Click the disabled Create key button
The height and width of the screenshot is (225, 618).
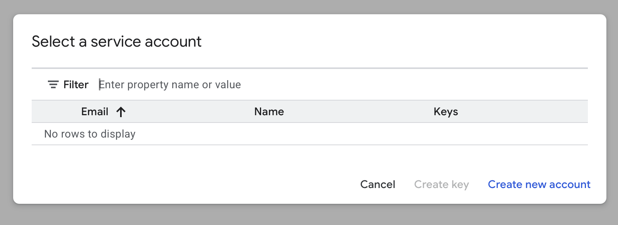(x=441, y=185)
